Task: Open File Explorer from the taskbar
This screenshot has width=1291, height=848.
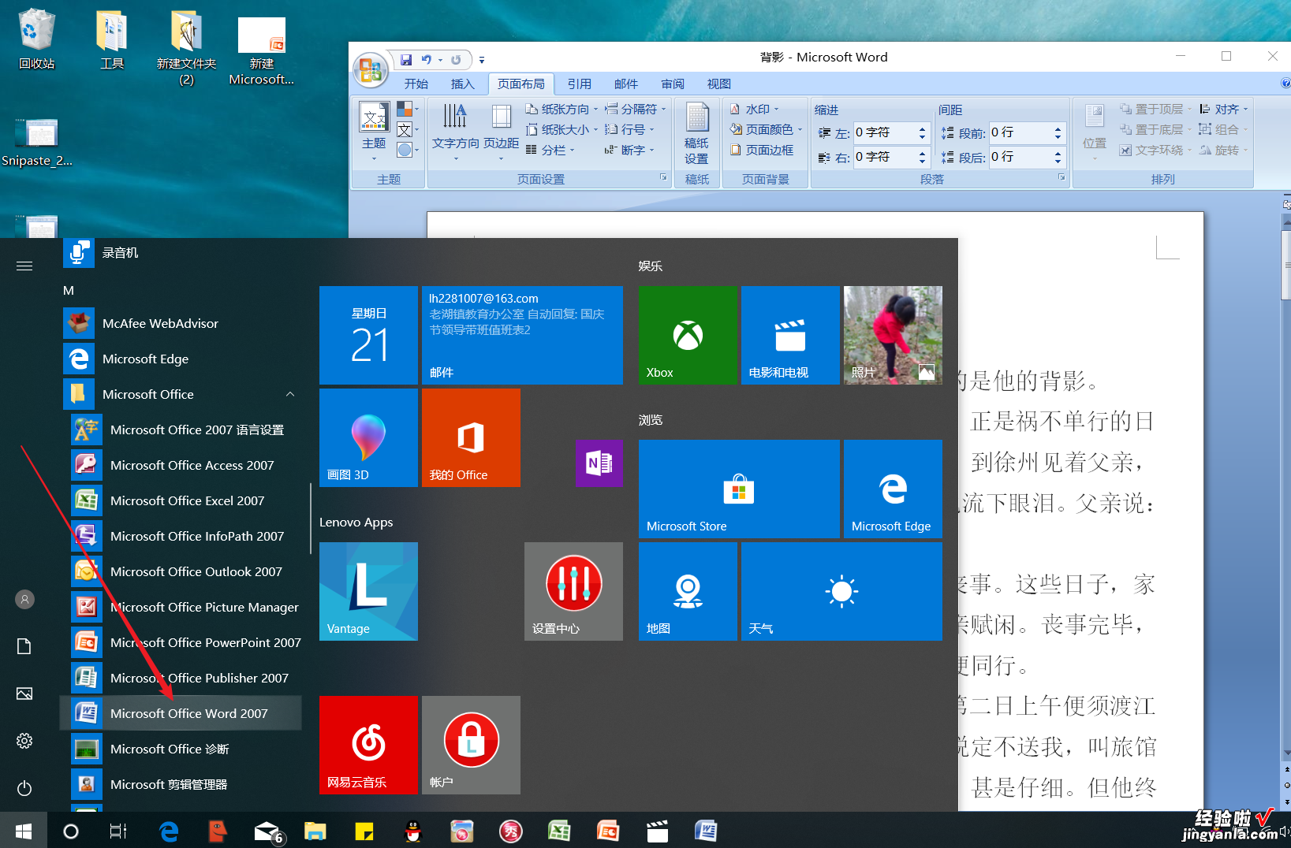Action: click(x=315, y=831)
